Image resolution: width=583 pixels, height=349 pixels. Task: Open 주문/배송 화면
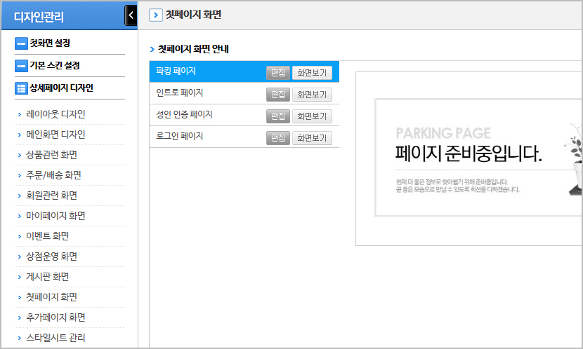53,175
